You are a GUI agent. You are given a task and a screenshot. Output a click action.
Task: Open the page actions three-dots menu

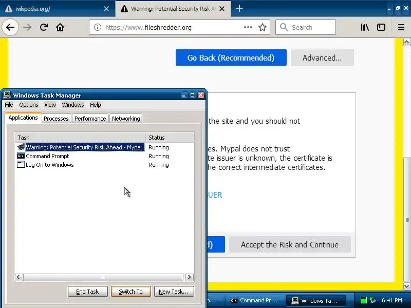pyautogui.click(x=248, y=27)
